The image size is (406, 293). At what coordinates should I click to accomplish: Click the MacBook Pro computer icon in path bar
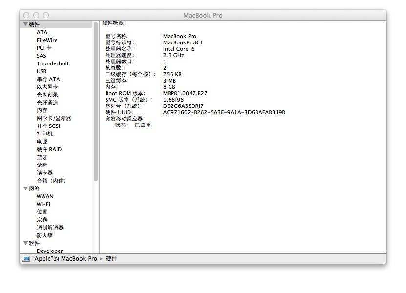[26, 259]
